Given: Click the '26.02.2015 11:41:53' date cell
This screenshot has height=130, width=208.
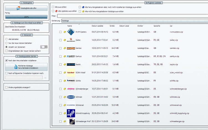Looking at the screenshot, I should click(100, 64).
